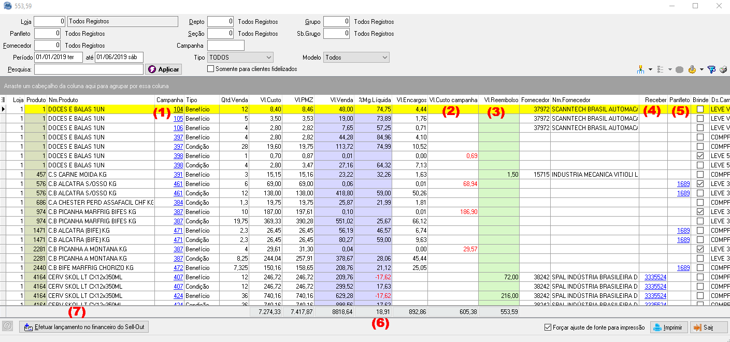Click the gear configuration toolbar icon
Screen dimensions: 730x342
(x=692, y=69)
